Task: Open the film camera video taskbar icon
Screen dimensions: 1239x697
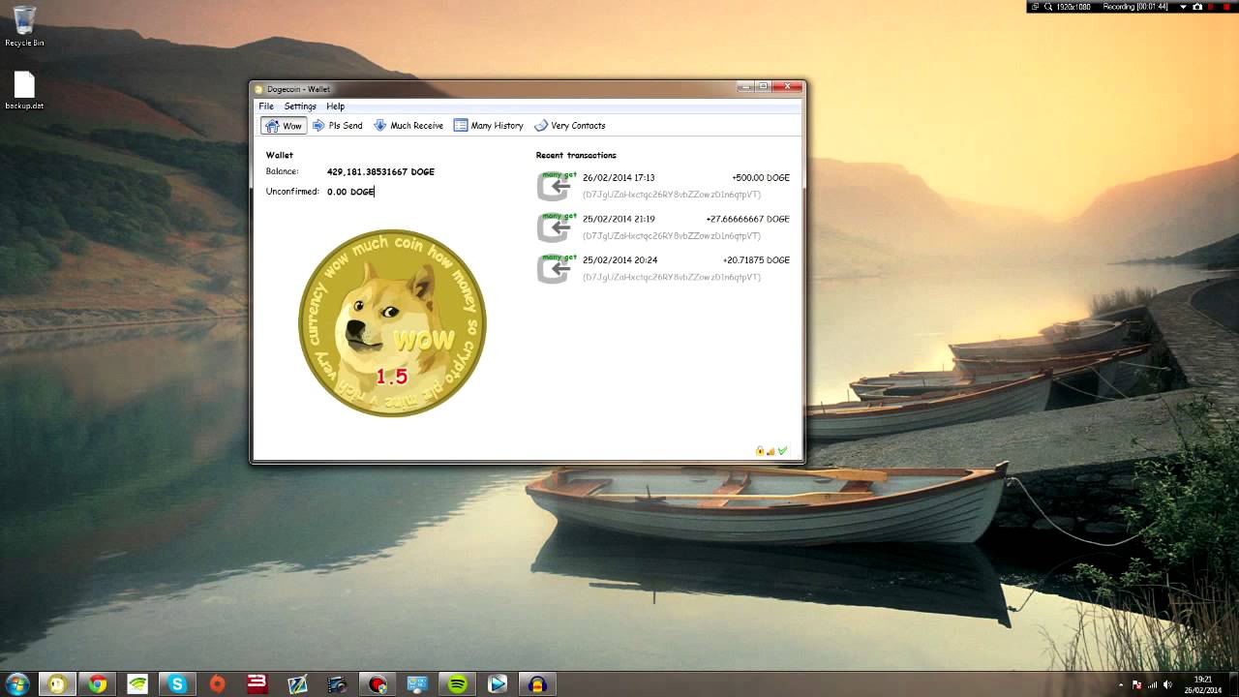Action: pyautogui.click(x=337, y=683)
